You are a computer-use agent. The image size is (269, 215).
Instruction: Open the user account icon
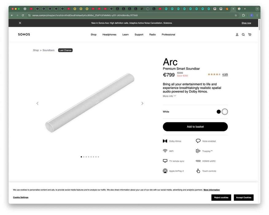tap(237, 34)
